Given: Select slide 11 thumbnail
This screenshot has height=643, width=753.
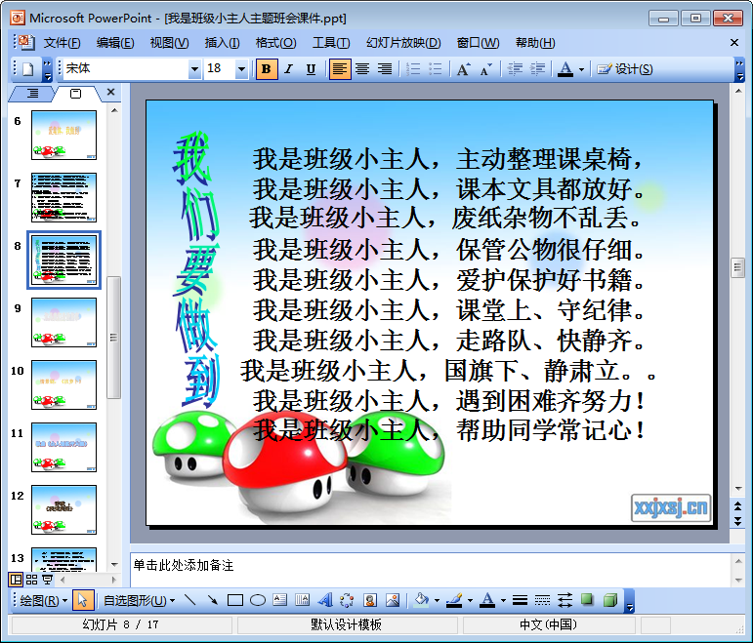Looking at the screenshot, I should (x=63, y=447).
